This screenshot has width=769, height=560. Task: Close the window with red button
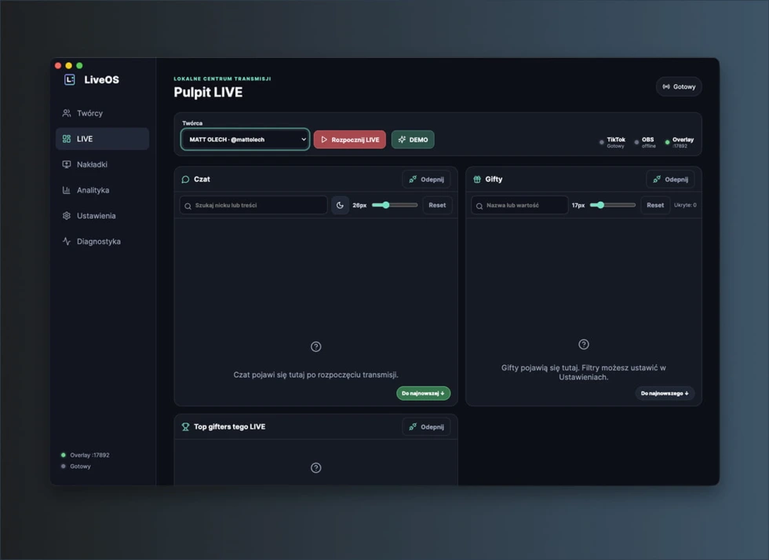point(58,65)
